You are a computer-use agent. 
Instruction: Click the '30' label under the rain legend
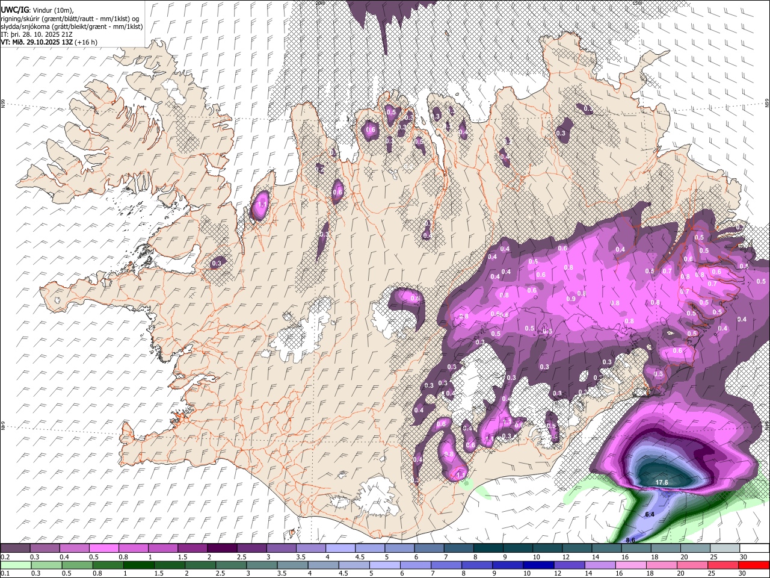pyautogui.click(x=744, y=574)
